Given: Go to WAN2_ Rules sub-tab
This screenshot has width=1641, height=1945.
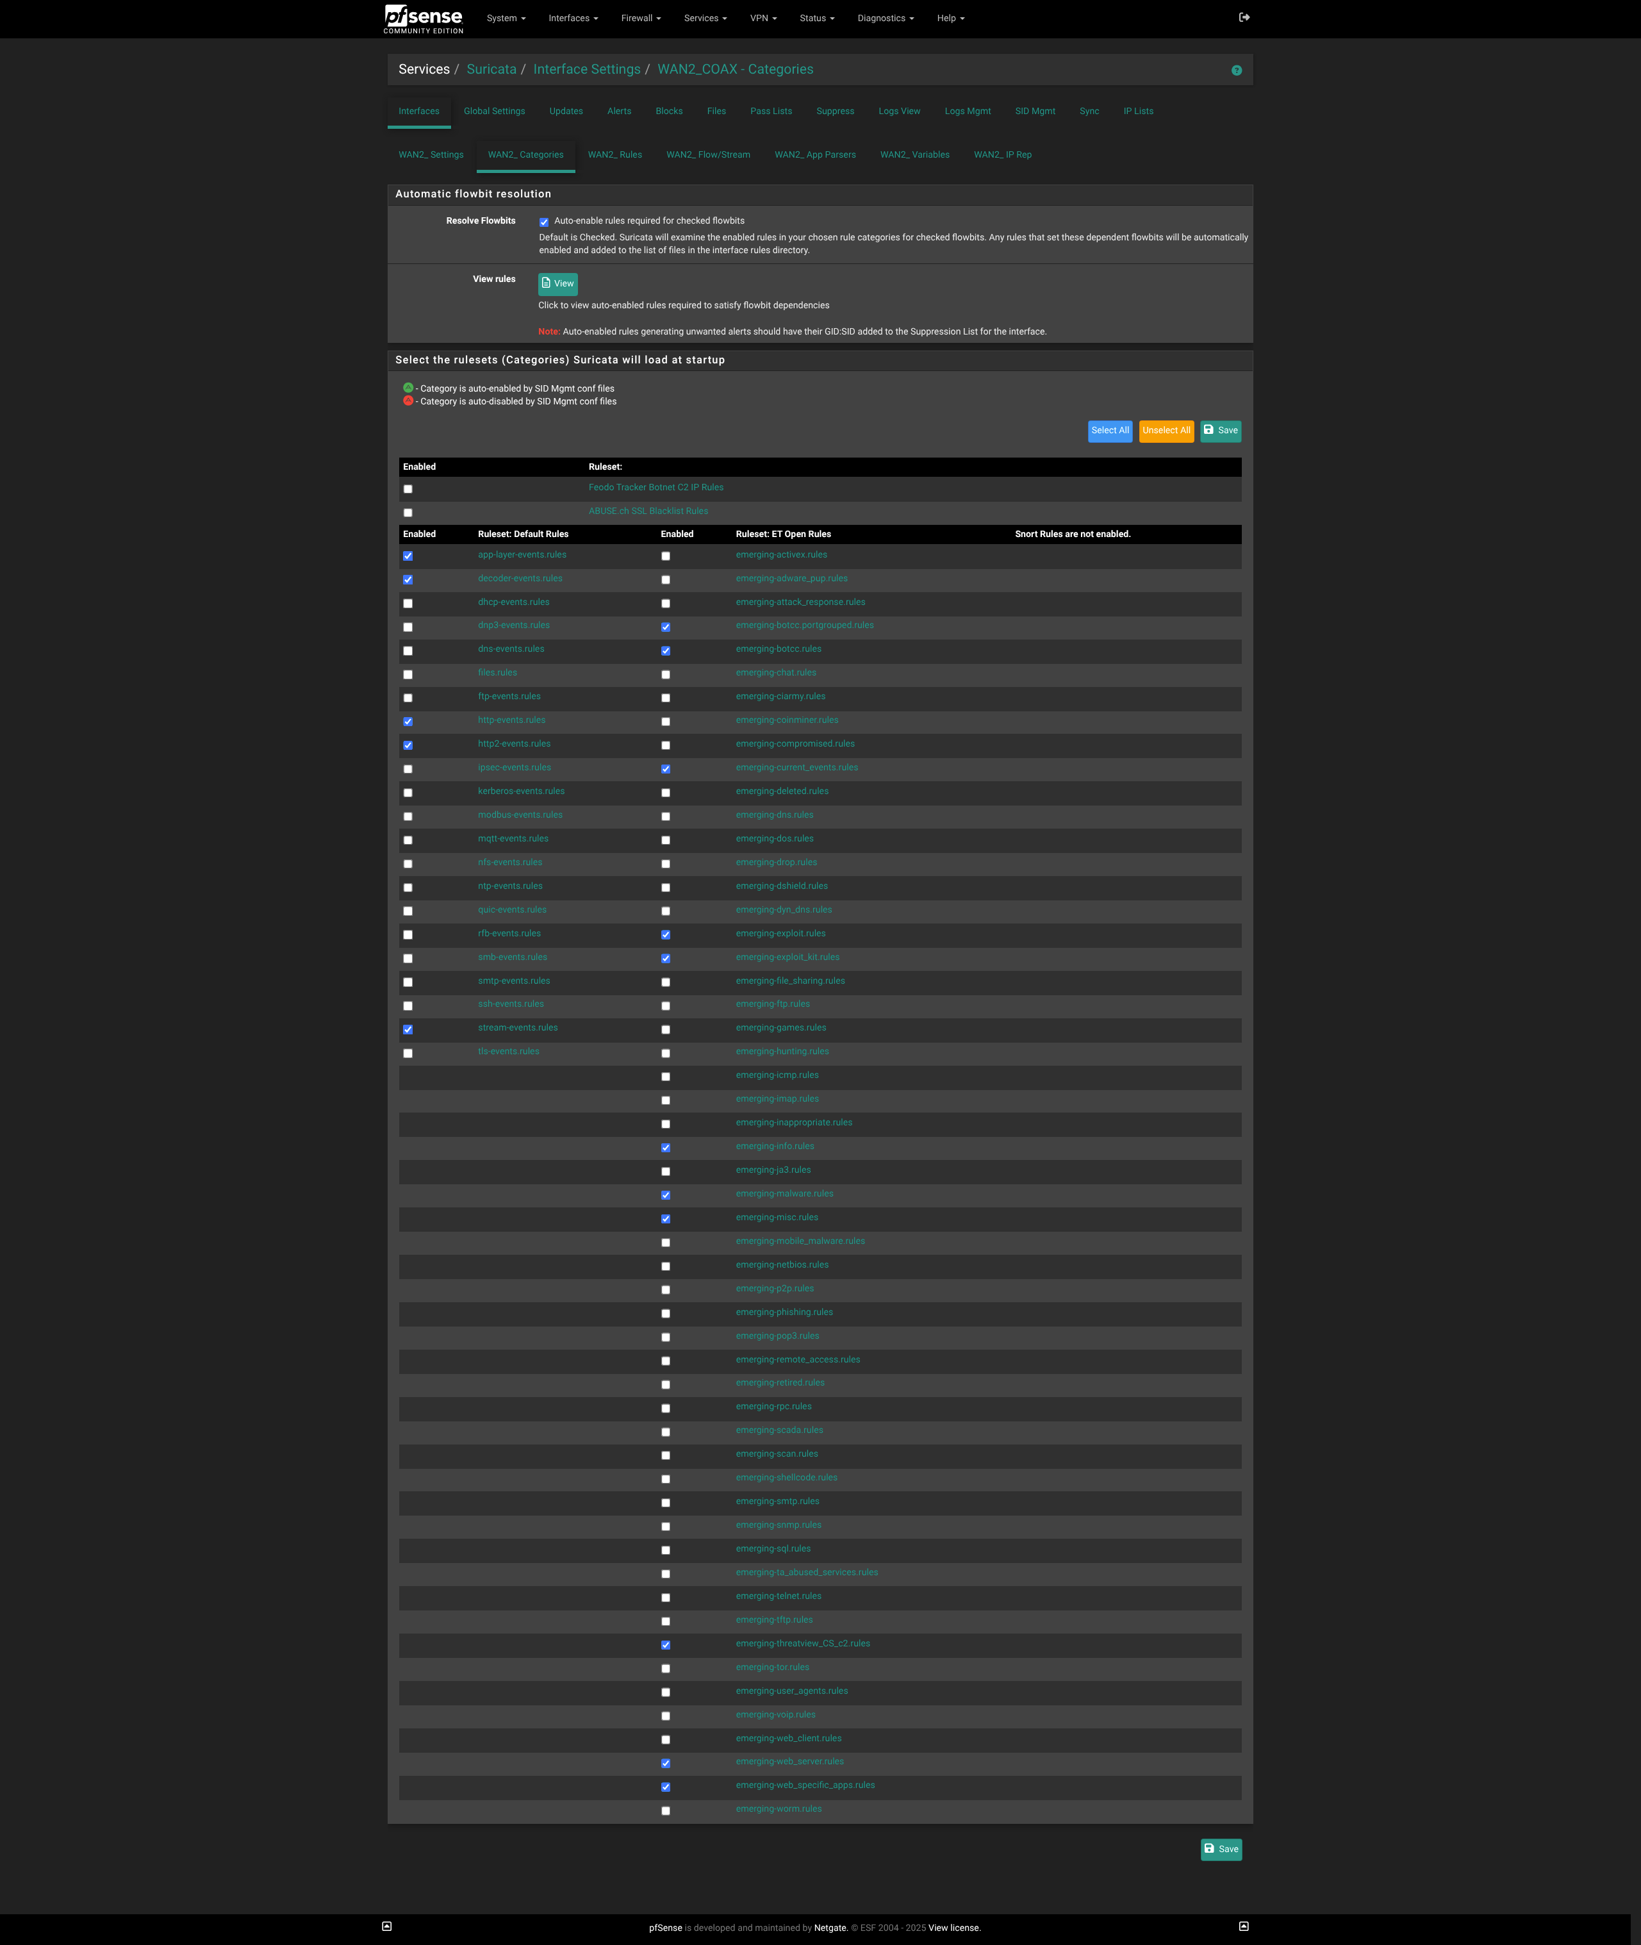Looking at the screenshot, I should tap(614, 155).
